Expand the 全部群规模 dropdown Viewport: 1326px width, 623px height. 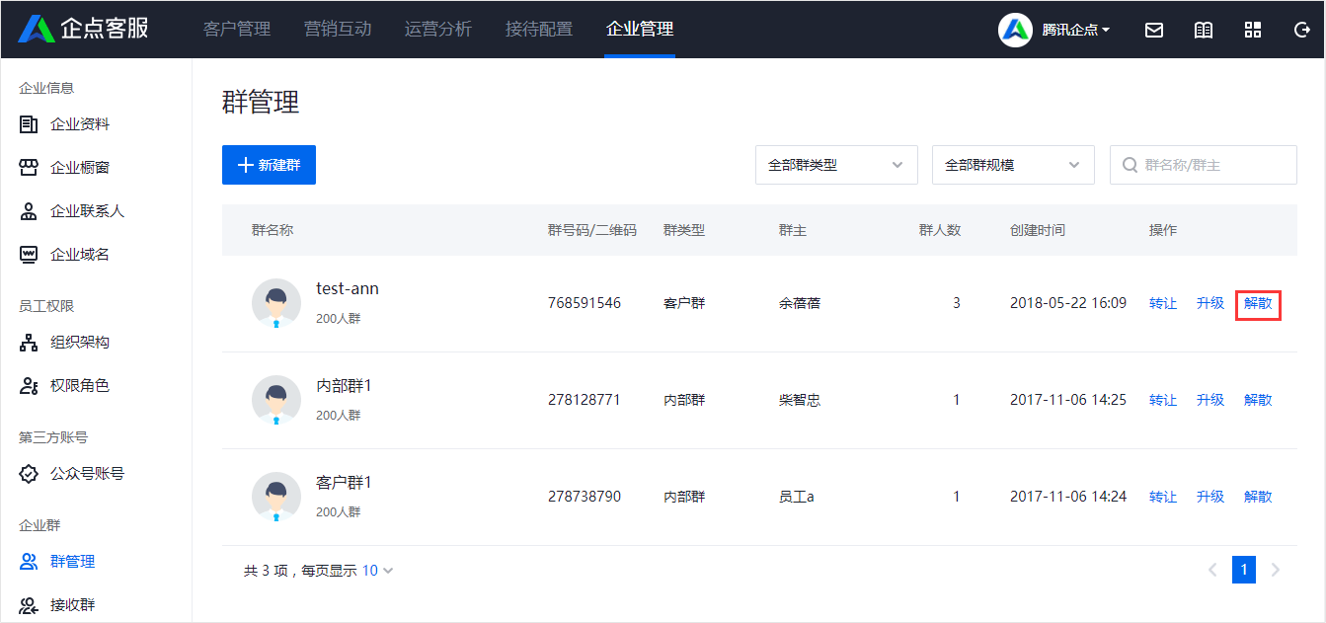coord(1013,165)
